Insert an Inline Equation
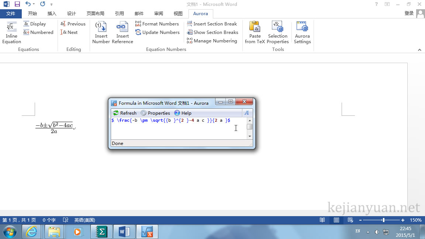 coord(11,32)
